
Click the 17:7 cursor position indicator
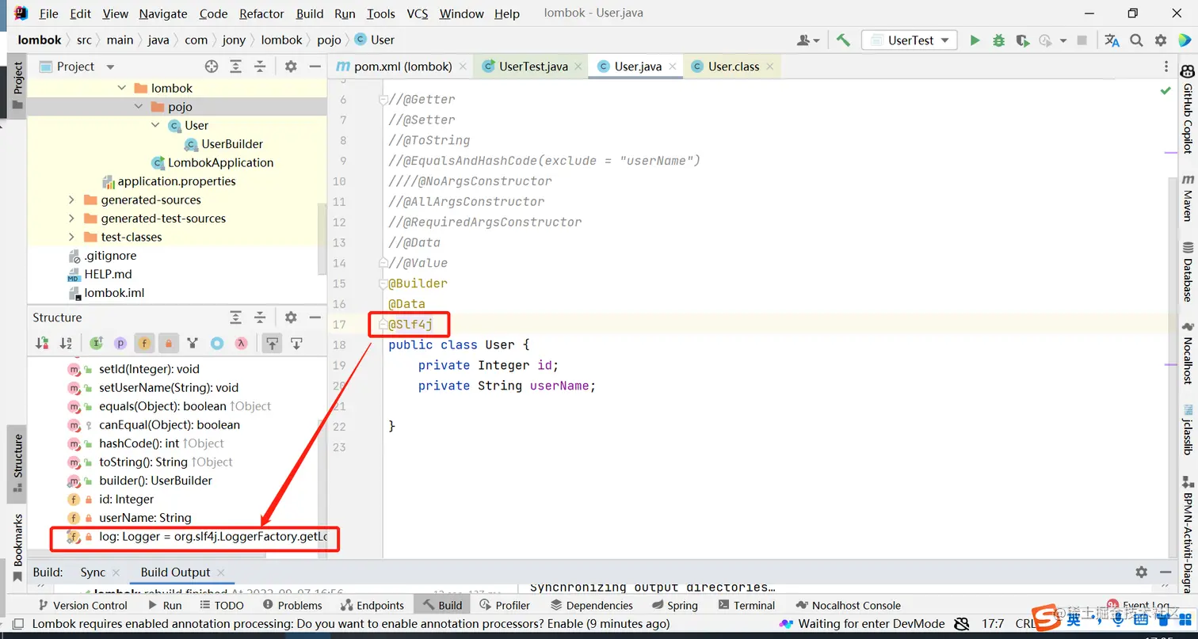[x=993, y=624]
